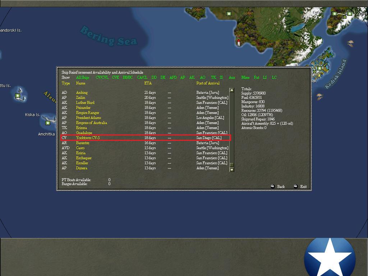Click the white star insignia emblem
The height and width of the screenshot is (276, 368).
tap(330, 257)
